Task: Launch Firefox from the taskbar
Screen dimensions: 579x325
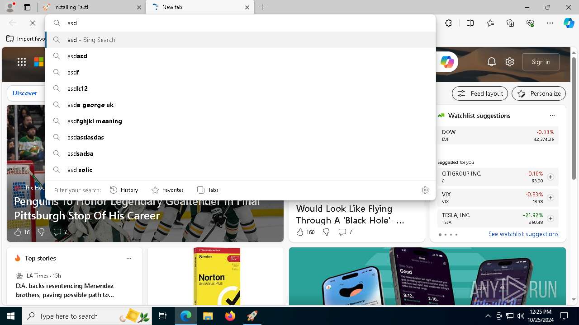Action: 230,316
